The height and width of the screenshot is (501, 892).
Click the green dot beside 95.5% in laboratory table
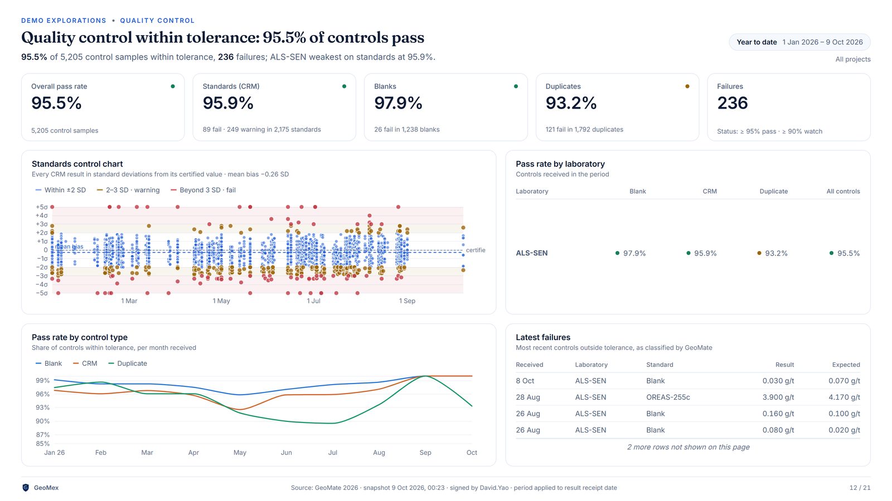[x=831, y=253]
